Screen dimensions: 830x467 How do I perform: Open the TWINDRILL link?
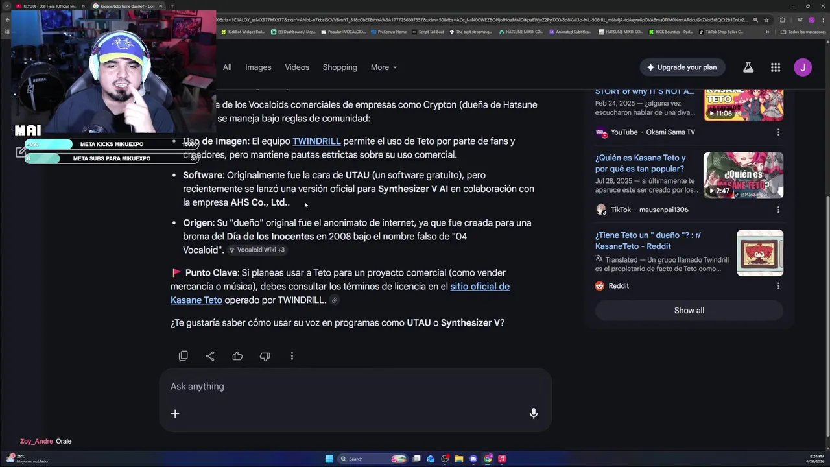tap(316, 141)
